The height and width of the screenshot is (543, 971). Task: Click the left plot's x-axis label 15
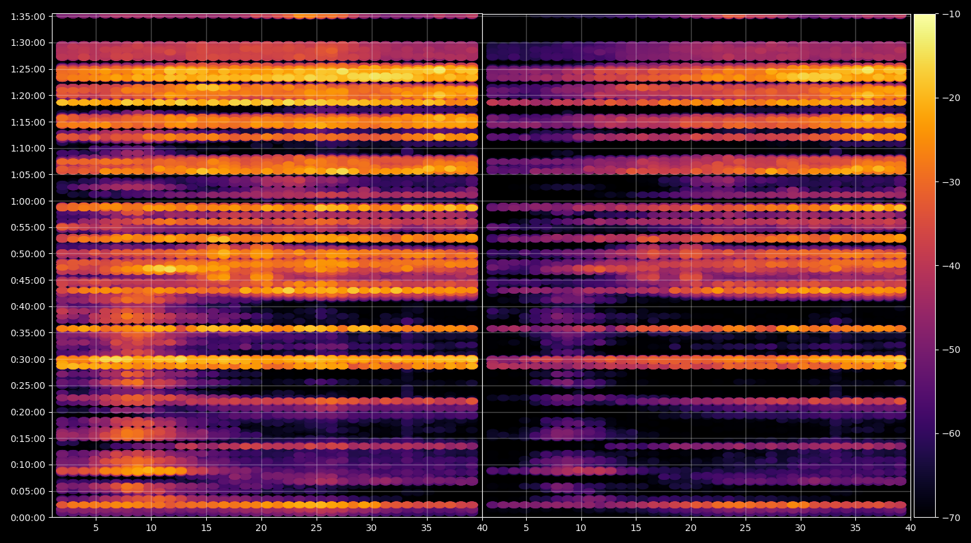[x=206, y=528]
